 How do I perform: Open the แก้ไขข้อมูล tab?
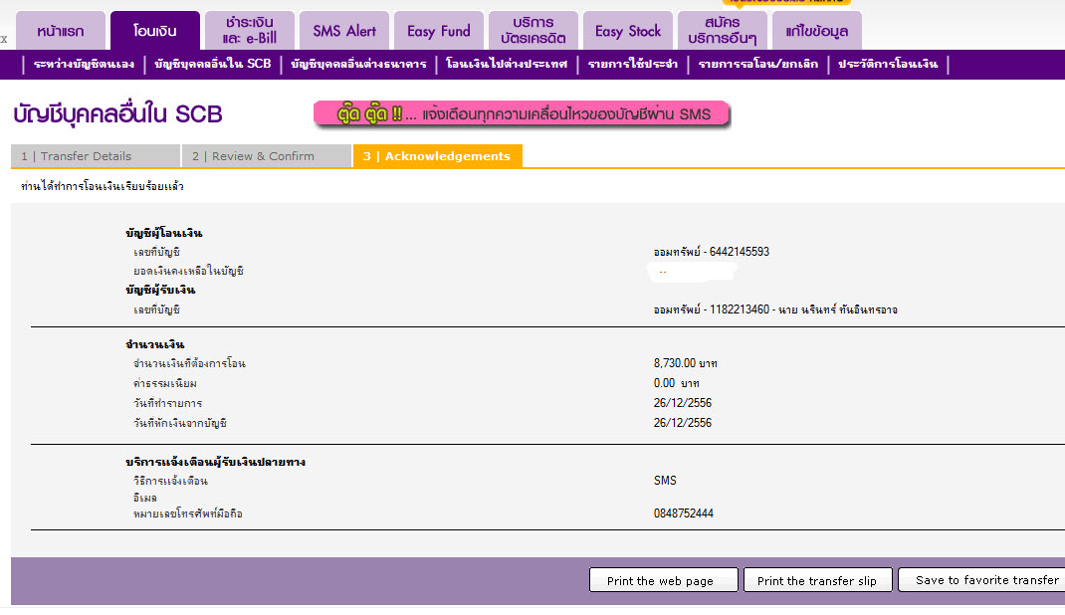click(817, 31)
